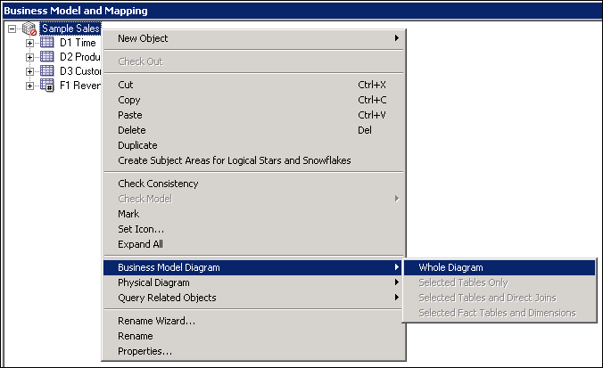
Task: Select Create Subject Areas for Logical Stars
Action: [234, 160]
